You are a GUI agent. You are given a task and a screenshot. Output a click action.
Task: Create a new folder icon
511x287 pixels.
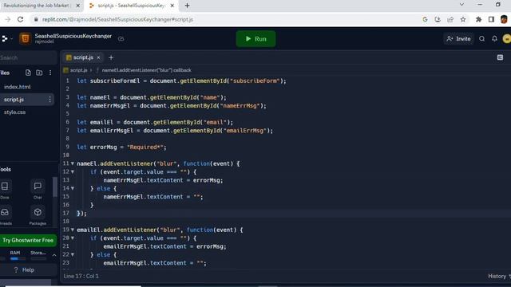pos(39,73)
